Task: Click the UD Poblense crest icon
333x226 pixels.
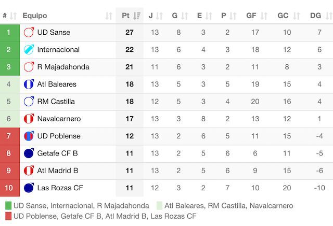Action: 29,136
